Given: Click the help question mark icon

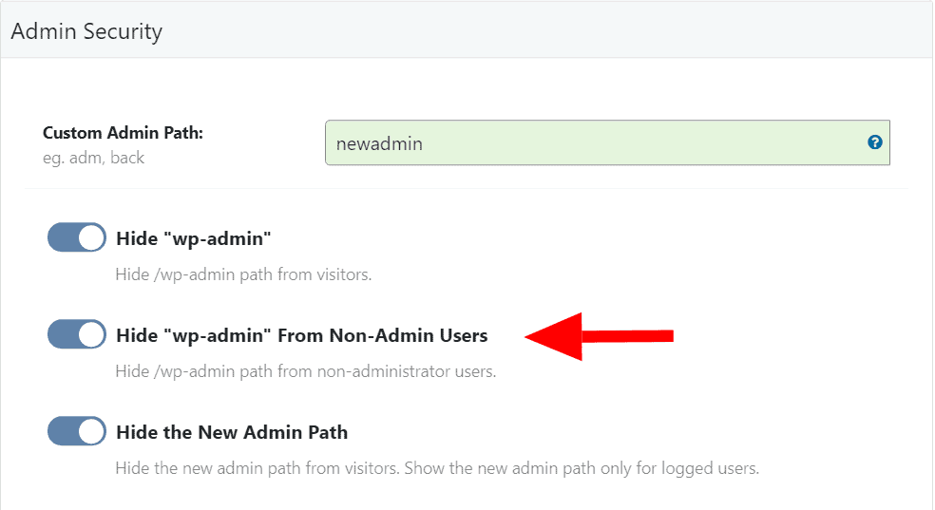Looking at the screenshot, I should pyautogui.click(x=875, y=142).
